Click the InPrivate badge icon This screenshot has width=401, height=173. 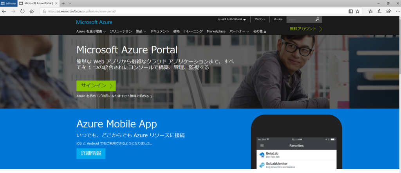point(9,3)
